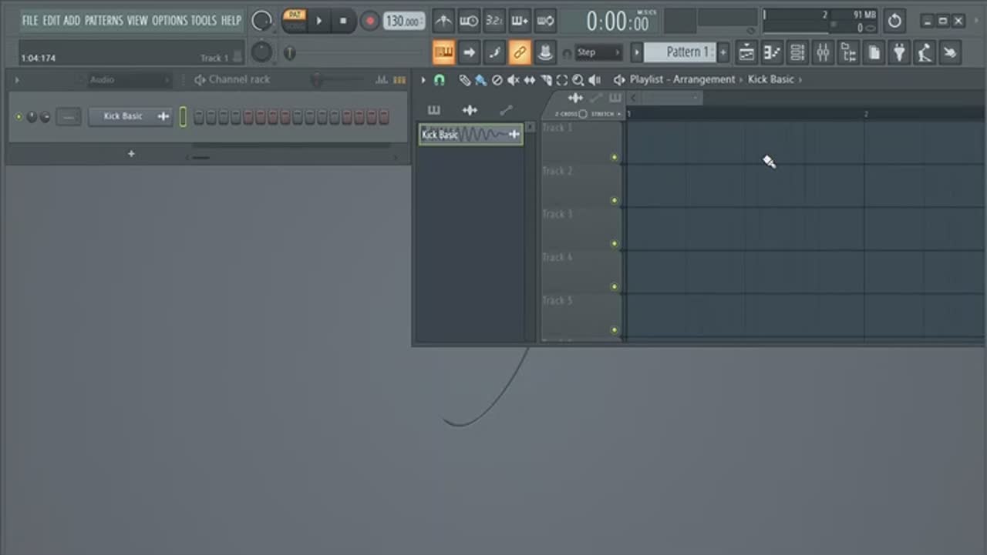Viewport: 987px width, 555px height.
Task: Click the channel rack swing slider
Action: click(316, 80)
